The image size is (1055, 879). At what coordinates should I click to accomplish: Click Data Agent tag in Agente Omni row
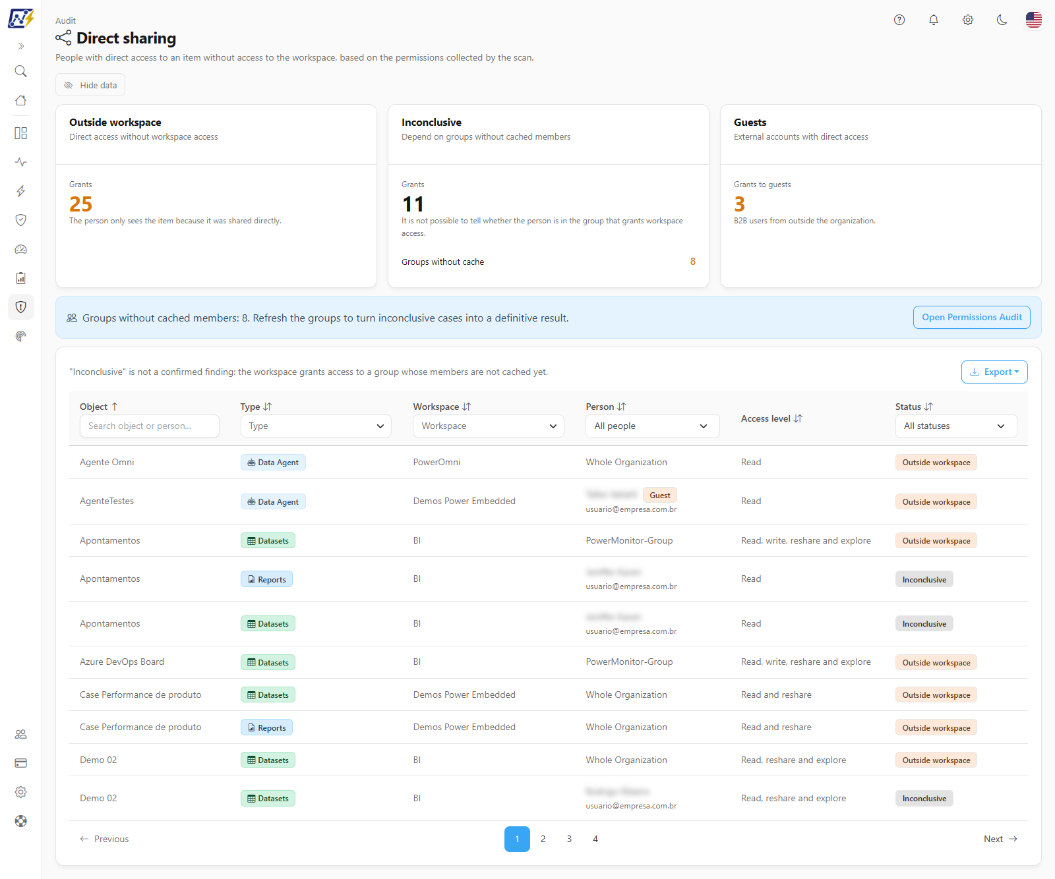273,463
